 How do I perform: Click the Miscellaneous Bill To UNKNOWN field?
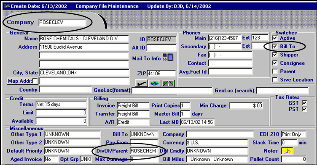[144, 134]
